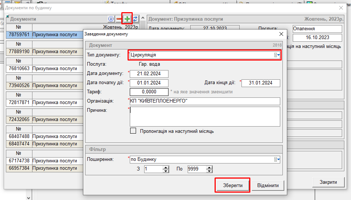Click the Відмінити button

[268, 185]
